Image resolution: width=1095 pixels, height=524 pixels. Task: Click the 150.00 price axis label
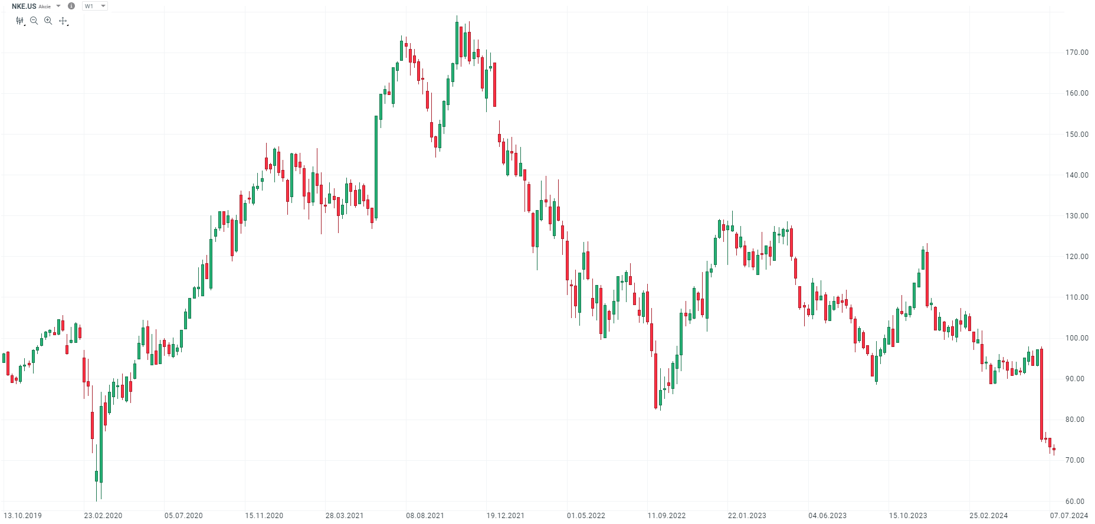tap(1077, 135)
